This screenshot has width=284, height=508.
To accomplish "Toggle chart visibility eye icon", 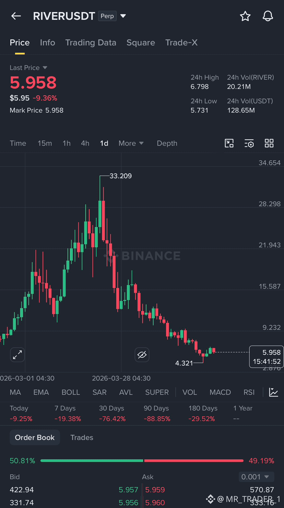I will 142,355.
